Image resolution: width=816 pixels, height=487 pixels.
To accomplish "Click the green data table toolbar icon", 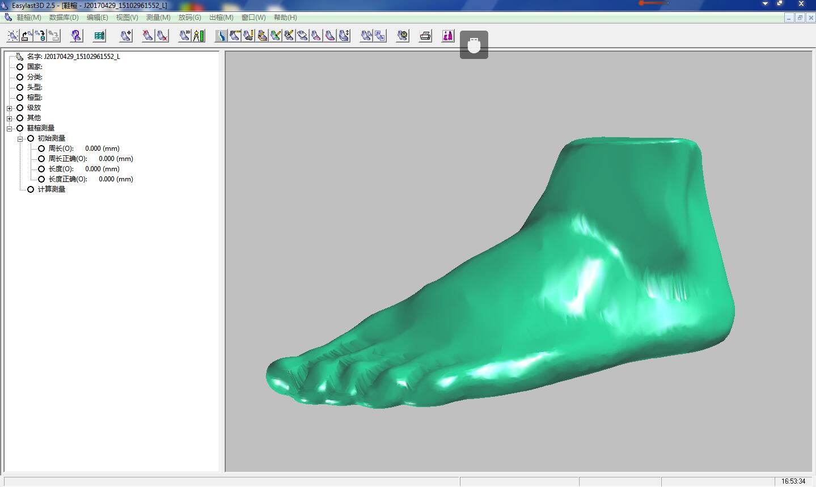I will (x=99, y=36).
